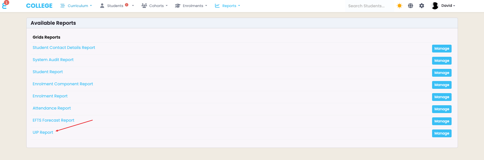The image size is (484, 160).
Task: Open EFTS Forecast Report
Action: coord(53,120)
